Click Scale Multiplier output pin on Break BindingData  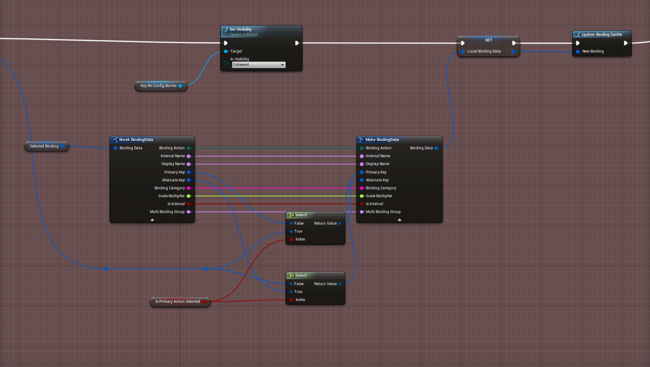[x=189, y=196]
